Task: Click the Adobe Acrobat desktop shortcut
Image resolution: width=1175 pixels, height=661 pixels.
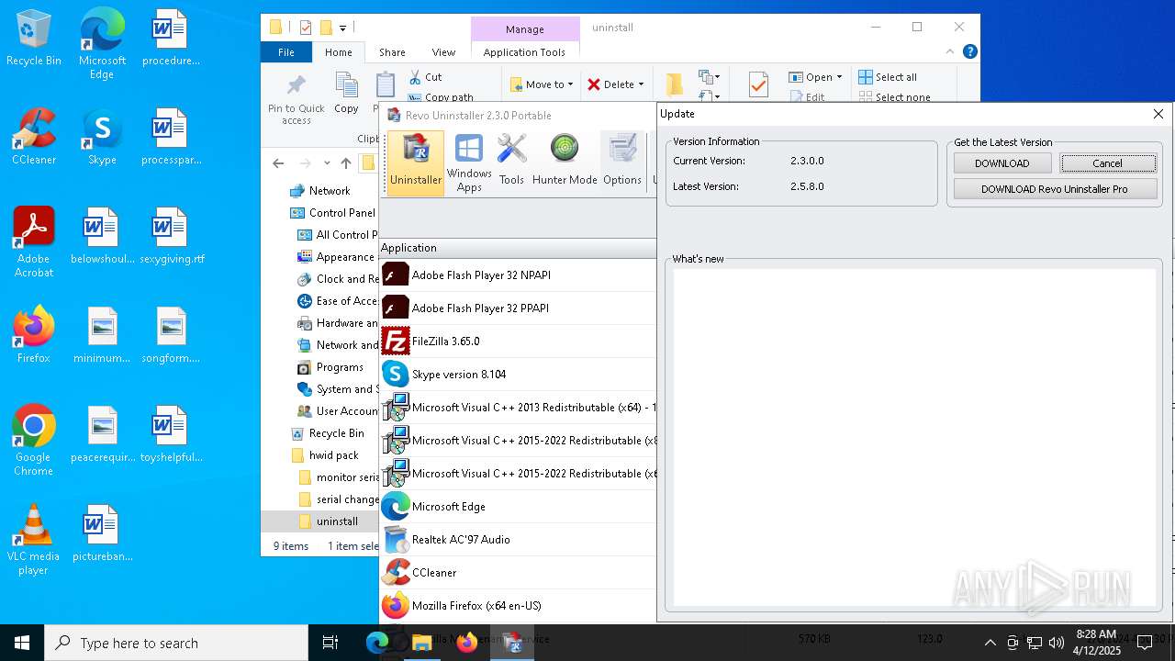Action: coord(34,242)
